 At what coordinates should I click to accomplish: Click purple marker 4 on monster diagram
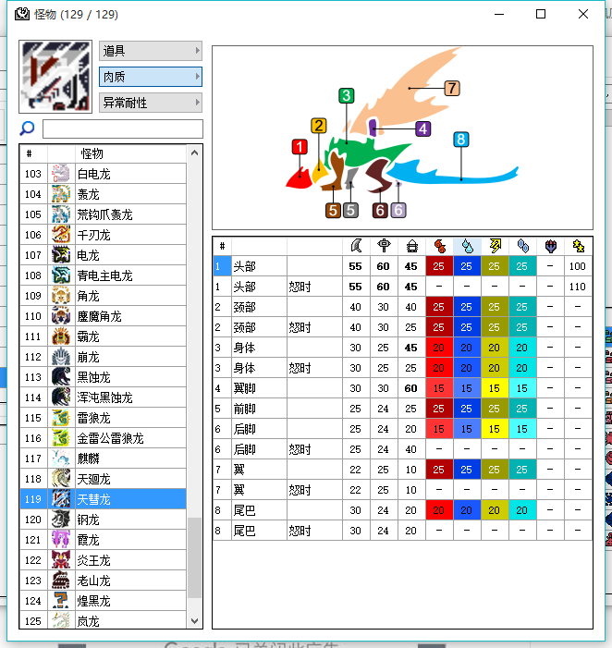coord(422,128)
